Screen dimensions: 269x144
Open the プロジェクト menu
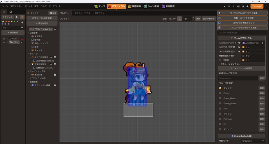pos(16,6)
